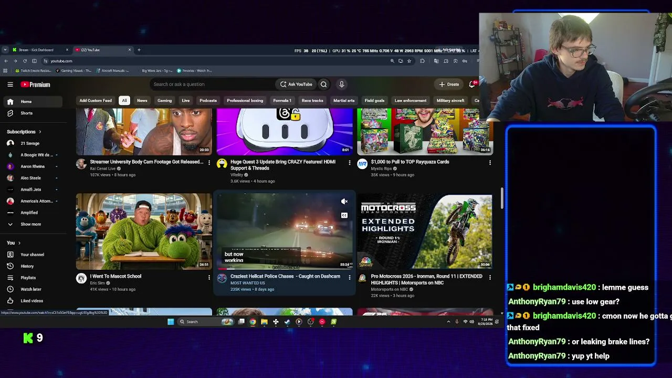
Task: Unmute the Hellcat chase video preview
Action: click(x=344, y=202)
